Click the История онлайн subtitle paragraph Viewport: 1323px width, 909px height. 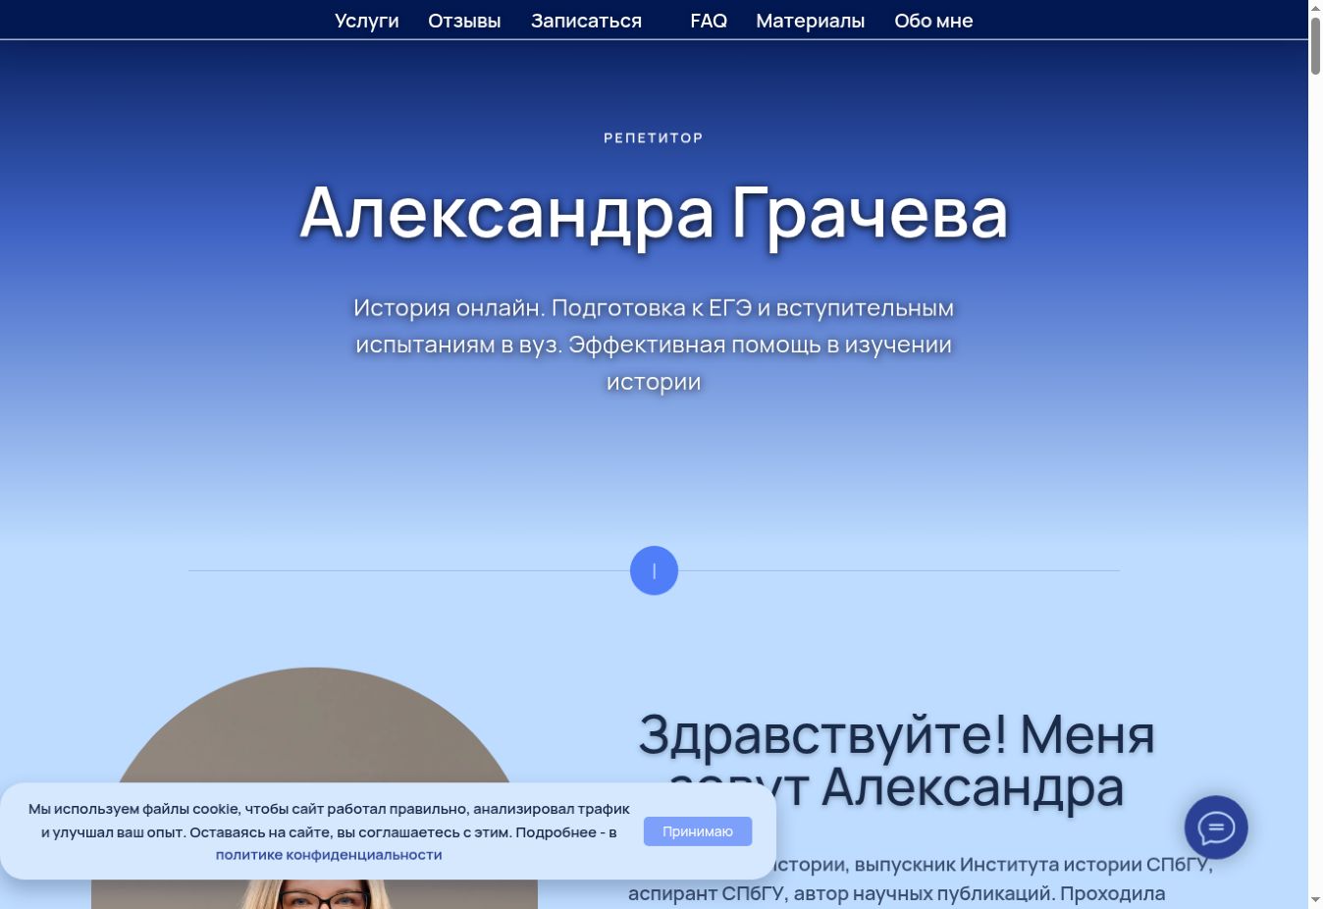654,345
